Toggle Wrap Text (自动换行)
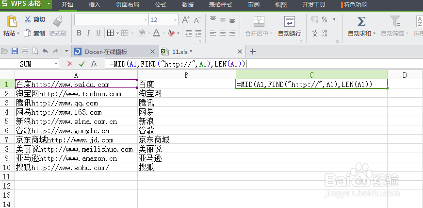Viewport: 423px width, 208px height. pyautogui.click(x=290, y=26)
